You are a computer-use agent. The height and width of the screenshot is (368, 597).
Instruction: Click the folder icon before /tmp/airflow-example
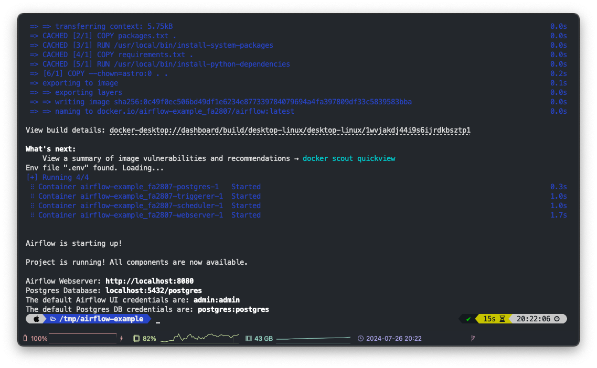[54, 319]
